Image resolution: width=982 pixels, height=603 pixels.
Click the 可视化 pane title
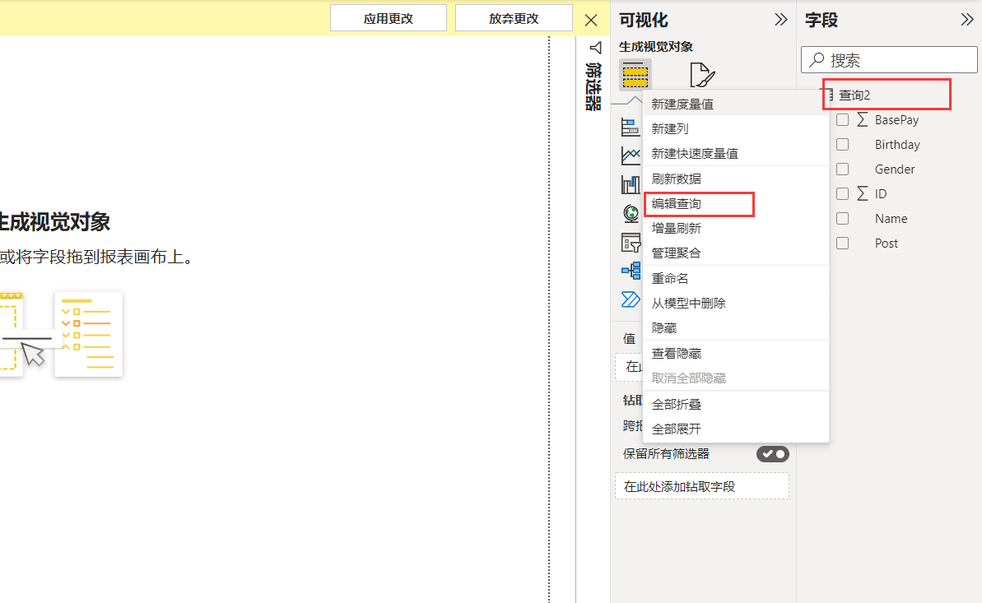[643, 20]
